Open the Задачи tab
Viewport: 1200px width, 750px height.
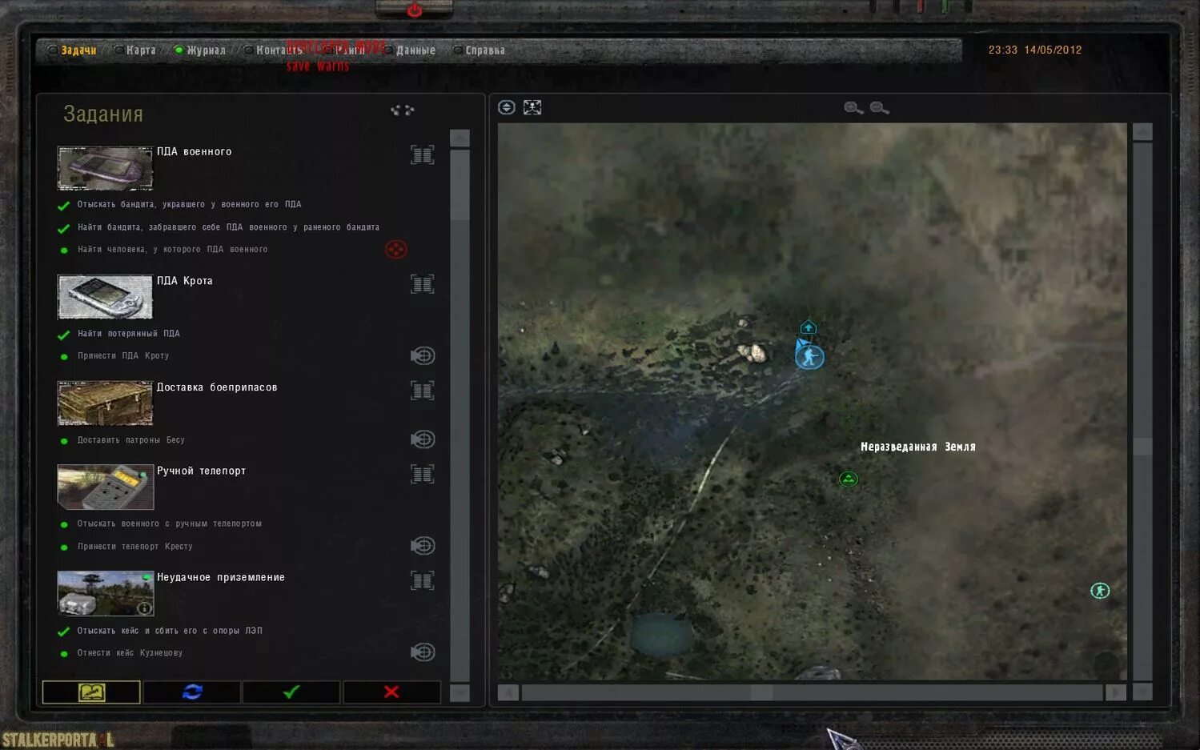click(73, 50)
